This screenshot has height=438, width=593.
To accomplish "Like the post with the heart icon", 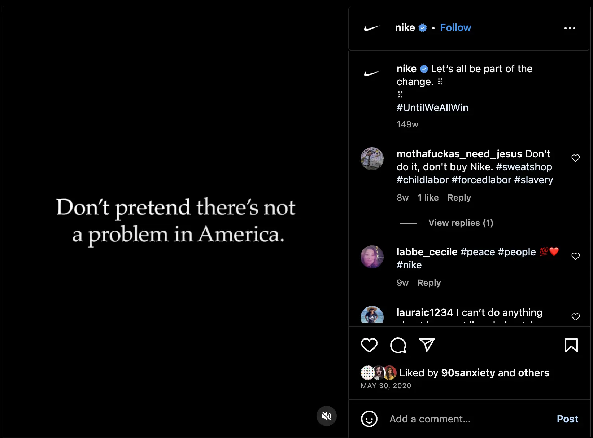I will click(x=369, y=345).
